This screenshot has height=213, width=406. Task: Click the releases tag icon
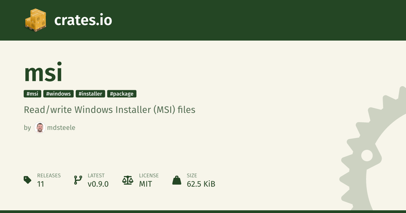(27, 180)
